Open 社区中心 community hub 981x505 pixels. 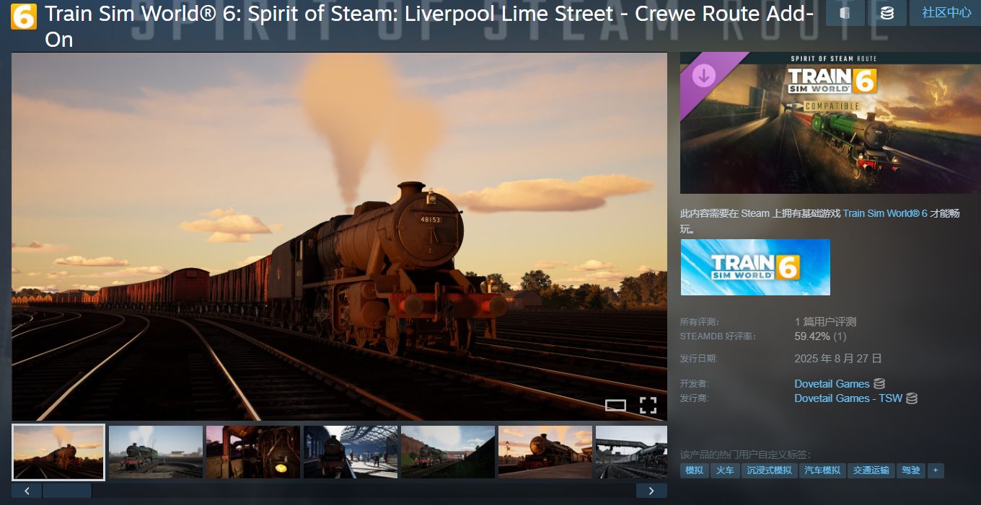(x=946, y=13)
